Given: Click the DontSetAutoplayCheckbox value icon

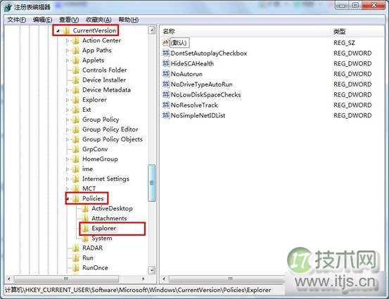Looking at the screenshot, I should [166, 53].
